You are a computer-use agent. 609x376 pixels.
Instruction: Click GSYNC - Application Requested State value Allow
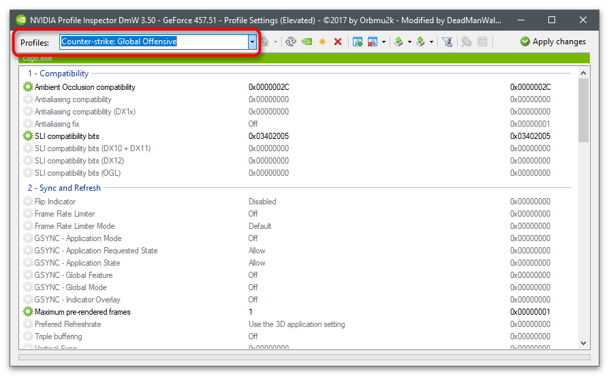257,251
